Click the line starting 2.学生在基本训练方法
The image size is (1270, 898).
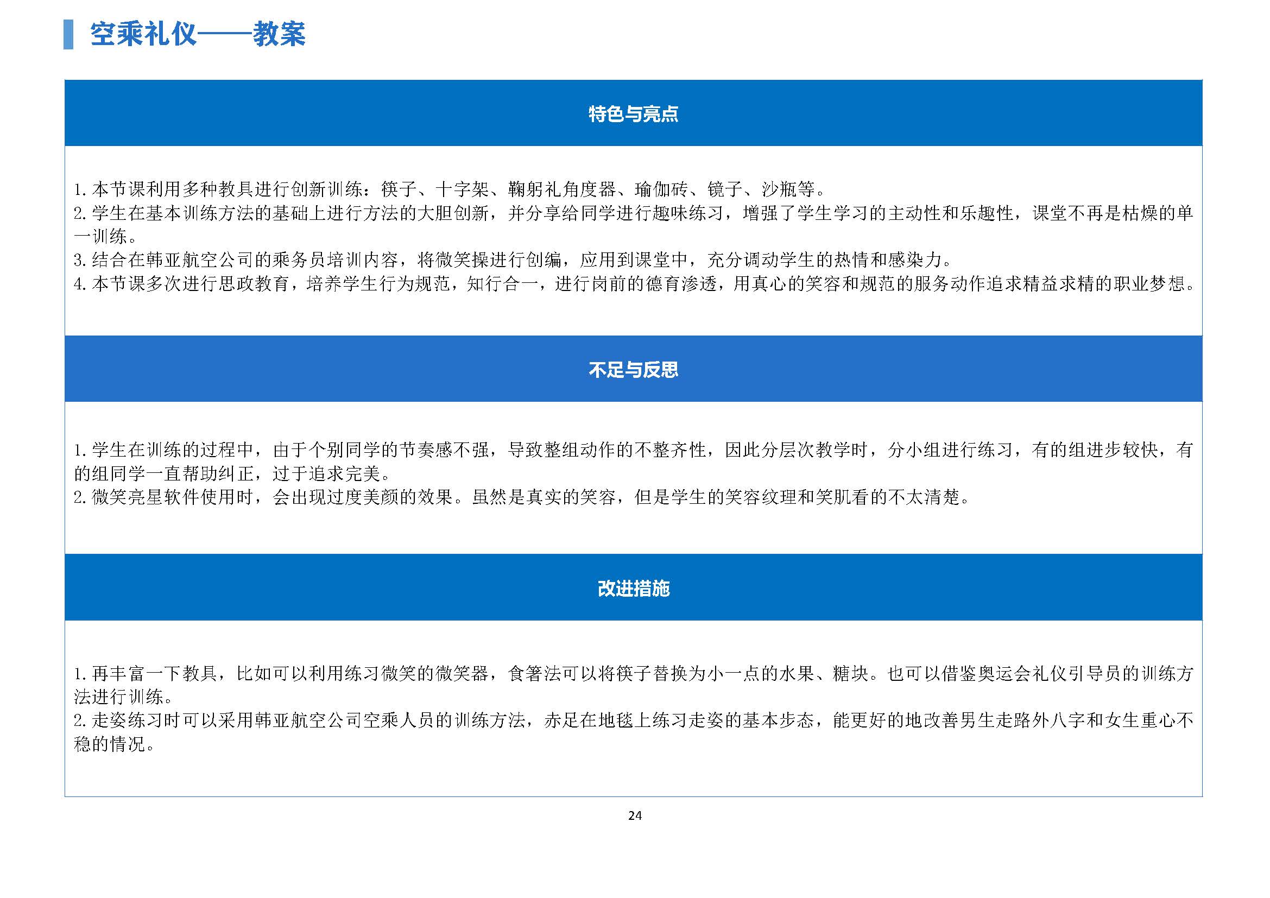coord(633,213)
